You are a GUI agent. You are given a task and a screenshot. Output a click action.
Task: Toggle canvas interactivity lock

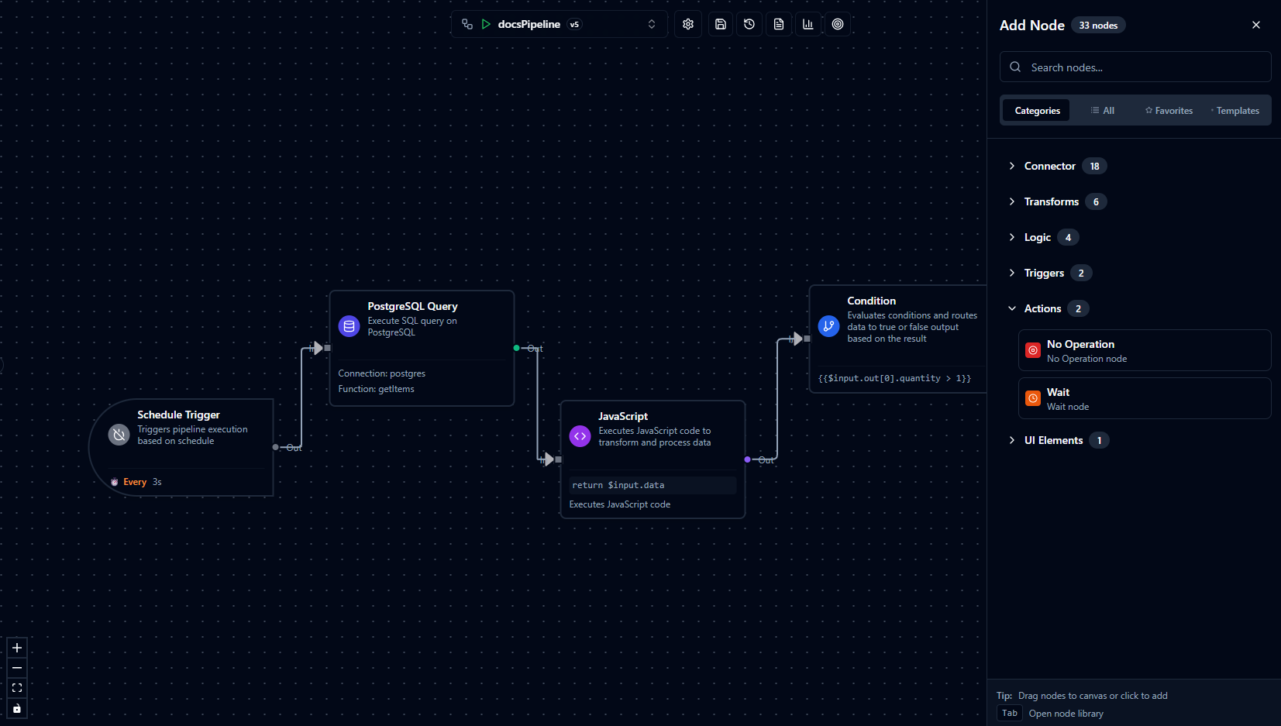click(x=17, y=708)
